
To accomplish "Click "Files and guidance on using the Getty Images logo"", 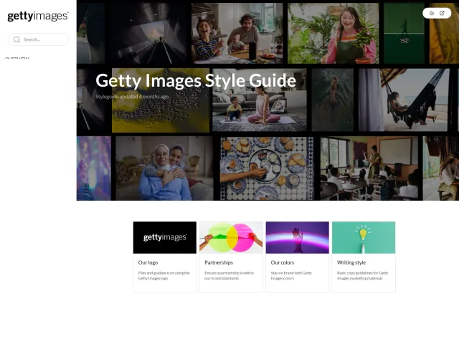I will point(164,275).
